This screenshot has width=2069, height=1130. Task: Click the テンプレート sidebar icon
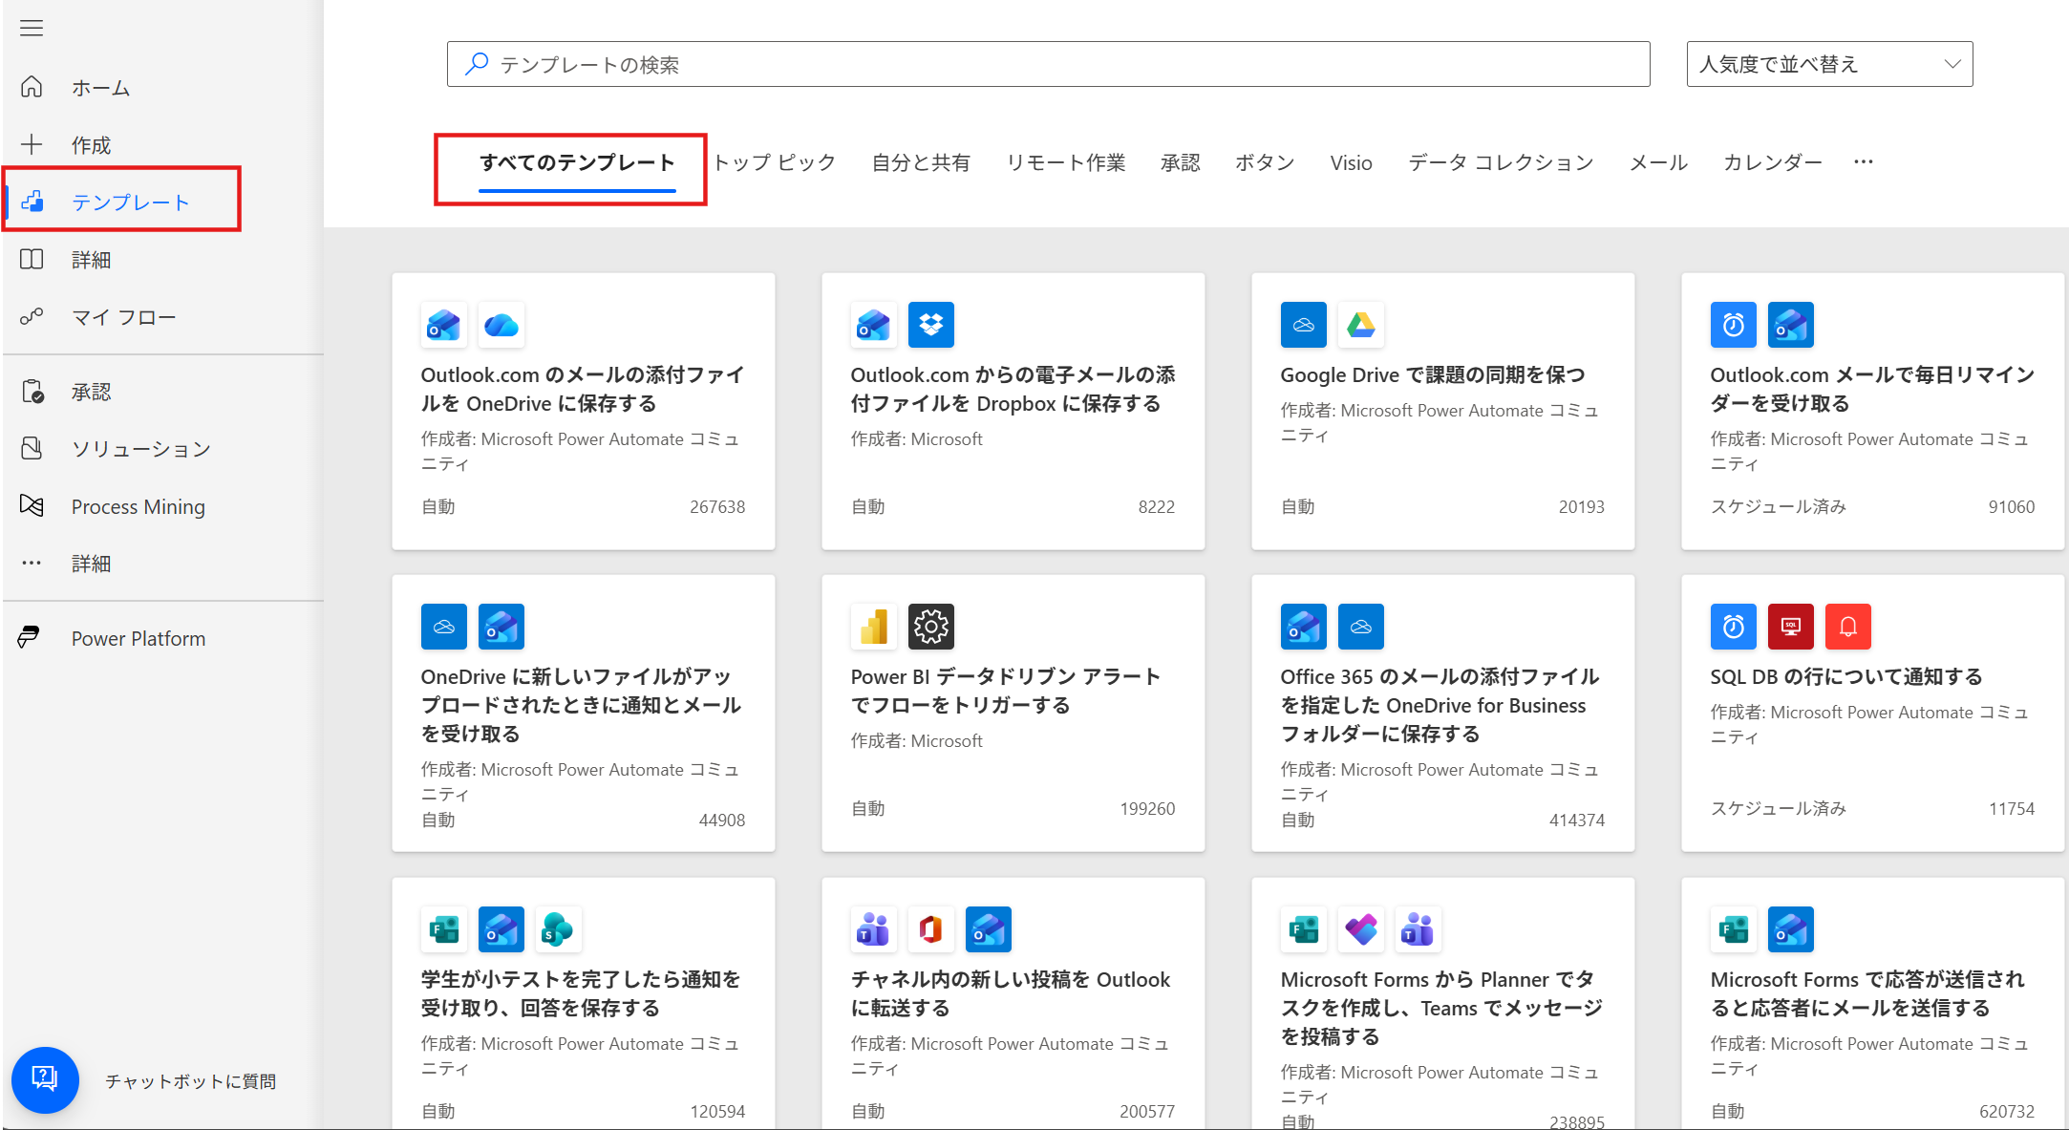32,202
